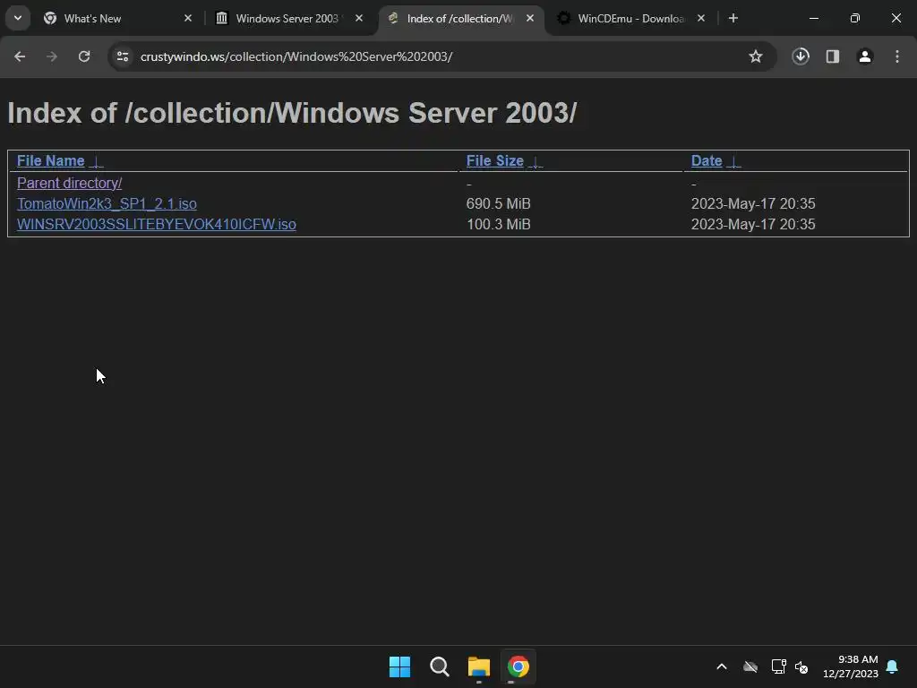Screen dimensions: 917x688
Task: Close the WinCDEmu tab
Action: pos(701,18)
